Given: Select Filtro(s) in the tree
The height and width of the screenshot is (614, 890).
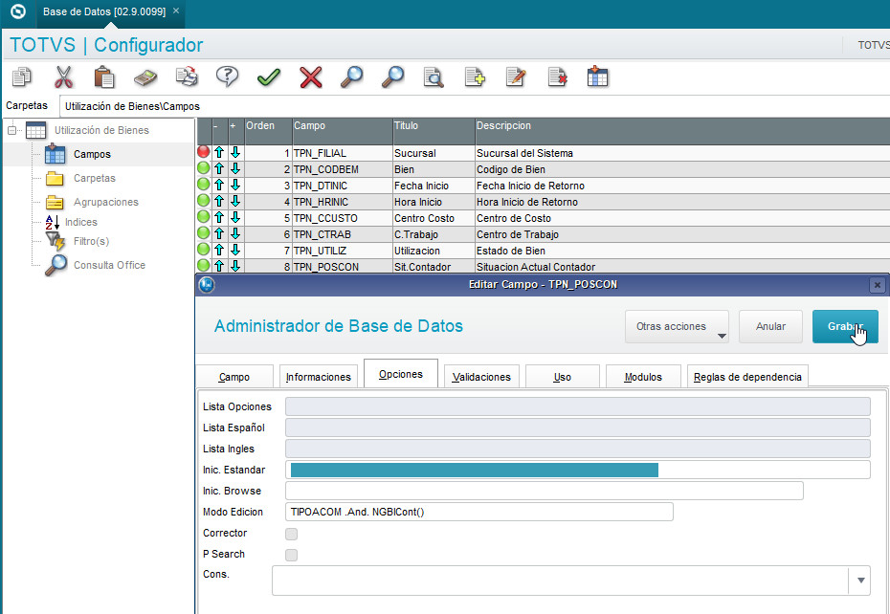Looking at the screenshot, I should click(x=91, y=241).
